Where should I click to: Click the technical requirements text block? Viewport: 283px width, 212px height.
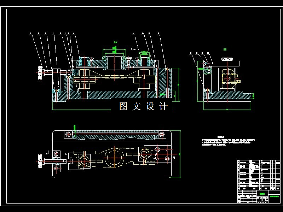(229, 141)
